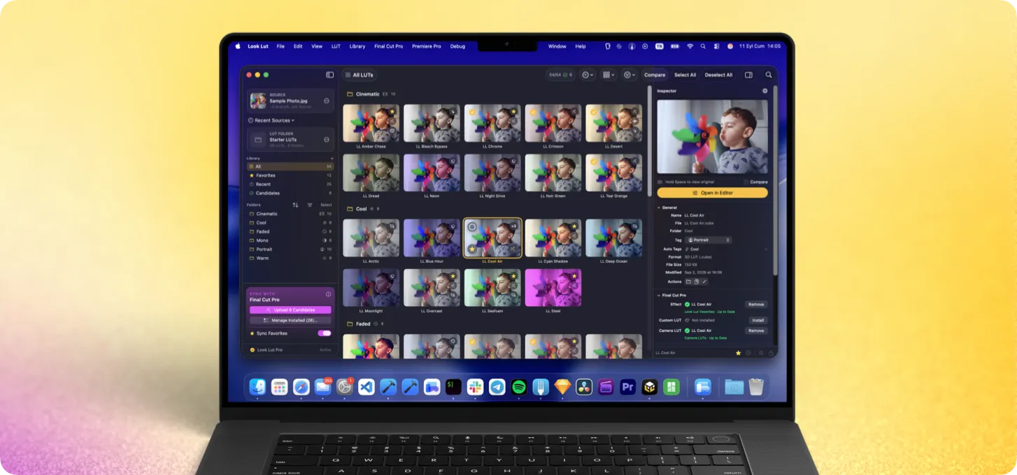This screenshot has width=1017, height=475.
Task: Open the Final Cut Pro menu
Action: click(x=389, y=46)
